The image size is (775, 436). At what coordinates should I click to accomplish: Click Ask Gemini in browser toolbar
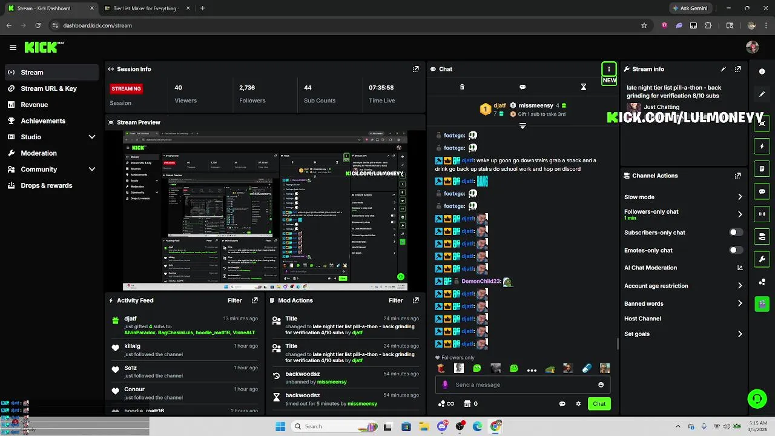690,8
